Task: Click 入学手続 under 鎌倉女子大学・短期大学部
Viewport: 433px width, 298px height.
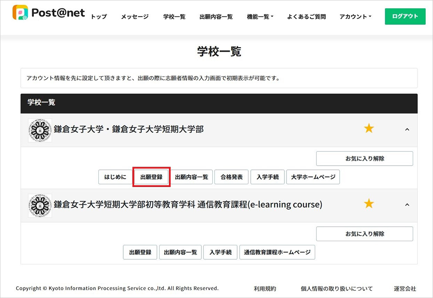Action: 268,177
